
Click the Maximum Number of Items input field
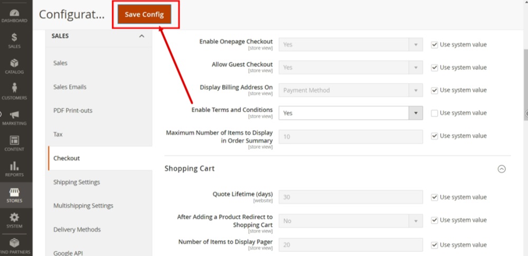pyautogui.click(x=351, y=137)
